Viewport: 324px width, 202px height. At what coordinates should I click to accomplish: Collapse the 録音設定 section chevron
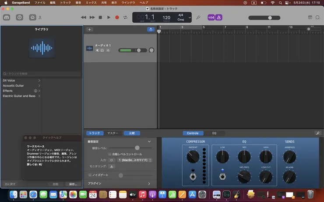149,142
